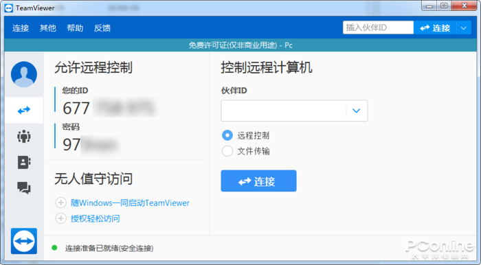Click the large blue 连接 button
Image resolution: width=481 pixels, height=265 pixels.
pos(258,181)
